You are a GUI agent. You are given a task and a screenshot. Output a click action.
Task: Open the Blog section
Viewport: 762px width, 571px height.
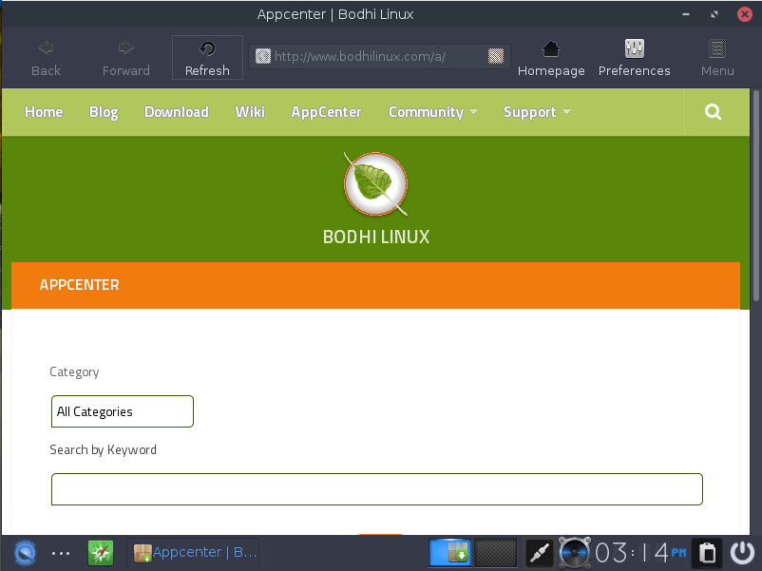pyautogui.click(x=104, y=112)
